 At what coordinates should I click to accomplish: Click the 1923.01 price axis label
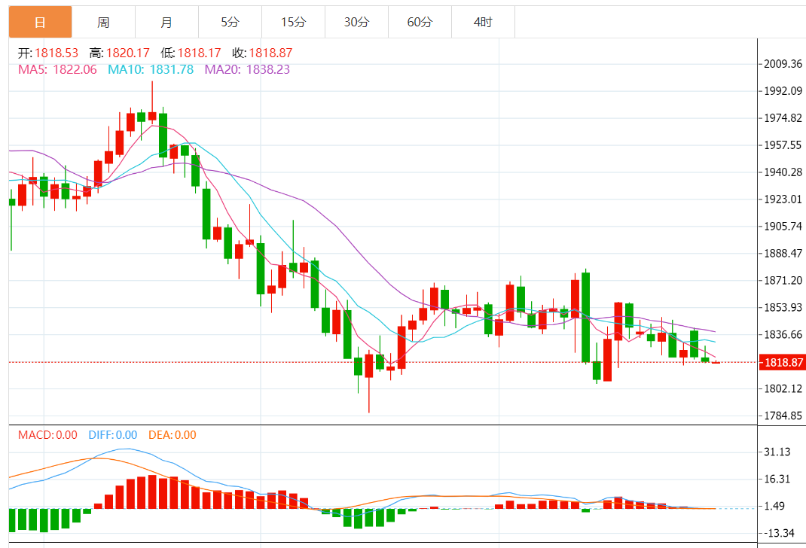(783, 199)
